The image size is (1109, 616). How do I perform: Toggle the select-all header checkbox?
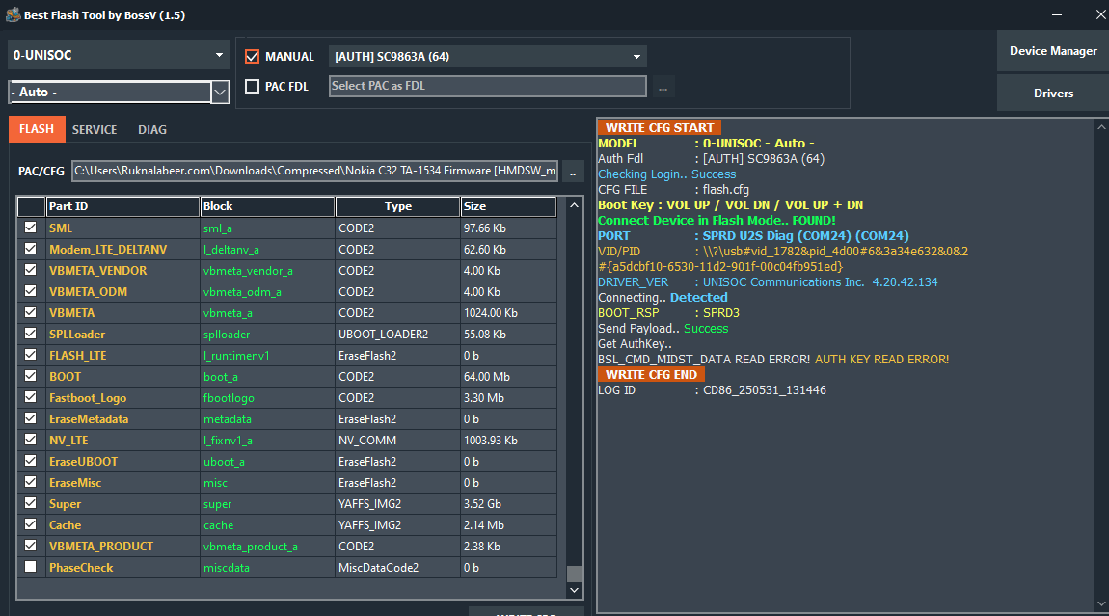31,206
